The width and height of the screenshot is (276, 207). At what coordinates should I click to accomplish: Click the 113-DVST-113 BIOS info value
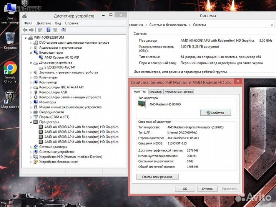(x=177, y=143)
